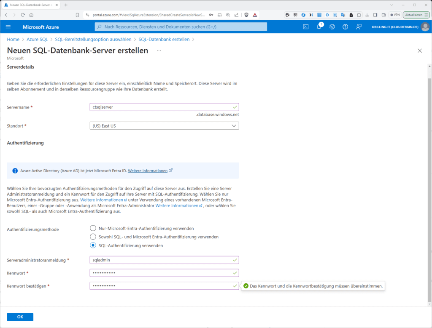432x328 pixels.
Task: Click the translate extension icon
Action: (343, 15)
